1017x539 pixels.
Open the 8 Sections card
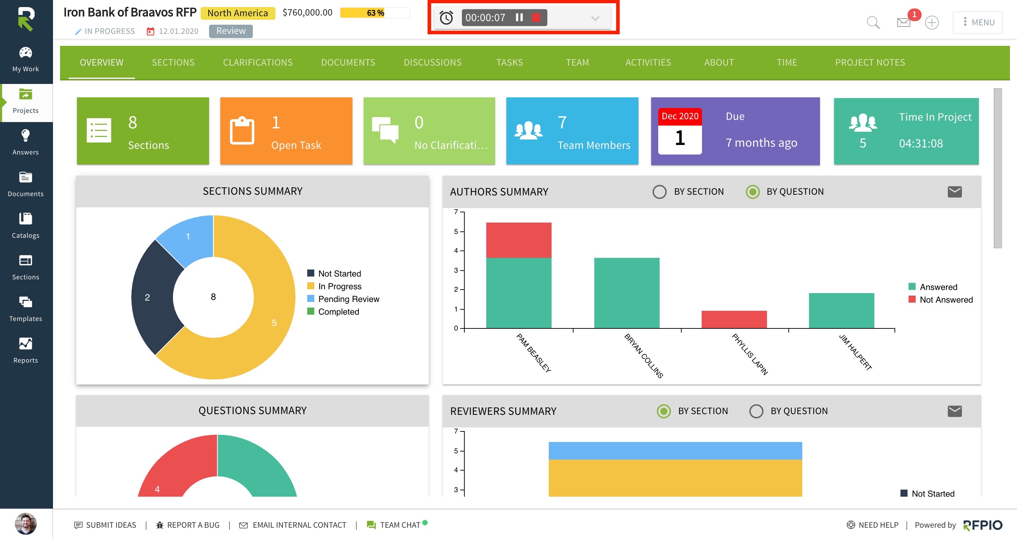pos(143,131)
